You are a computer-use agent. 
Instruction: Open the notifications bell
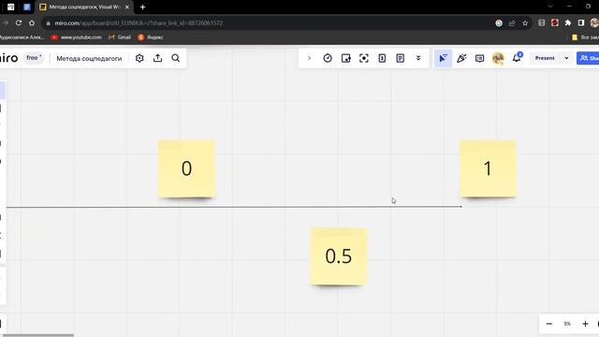tap(517, 58)
